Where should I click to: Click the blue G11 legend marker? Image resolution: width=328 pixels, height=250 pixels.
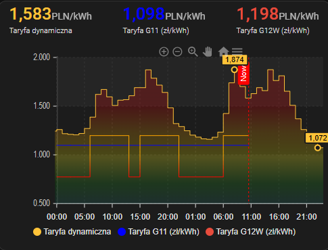tap(122, 232)
